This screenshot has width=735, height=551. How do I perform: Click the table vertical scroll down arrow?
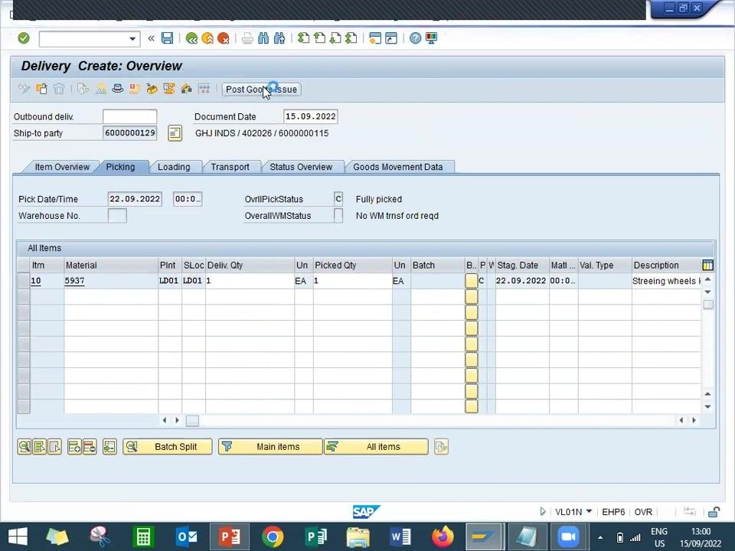click(707, 406)
